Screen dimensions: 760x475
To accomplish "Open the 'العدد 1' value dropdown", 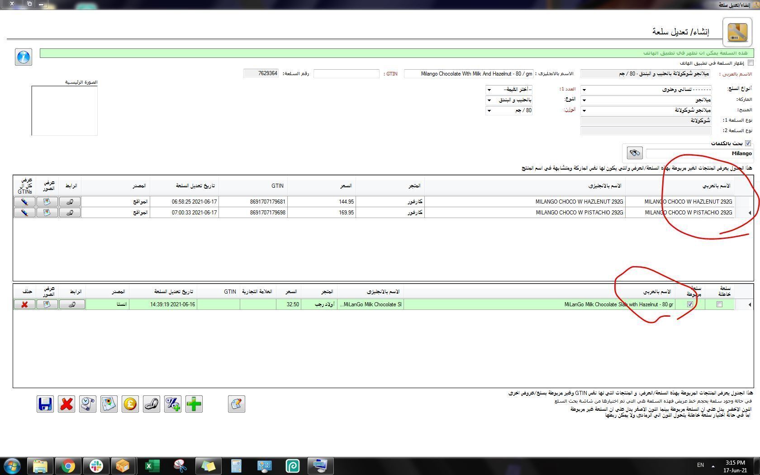I will (489, 90).
